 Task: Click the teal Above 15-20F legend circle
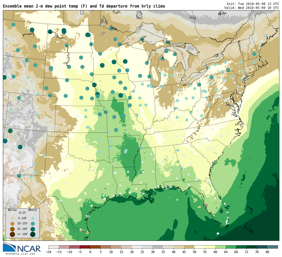(33, 229)
